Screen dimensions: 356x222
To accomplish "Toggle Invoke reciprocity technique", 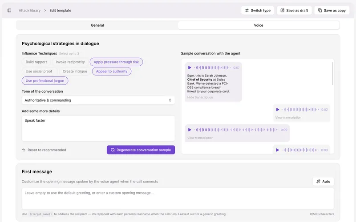I will click(70, 62).
